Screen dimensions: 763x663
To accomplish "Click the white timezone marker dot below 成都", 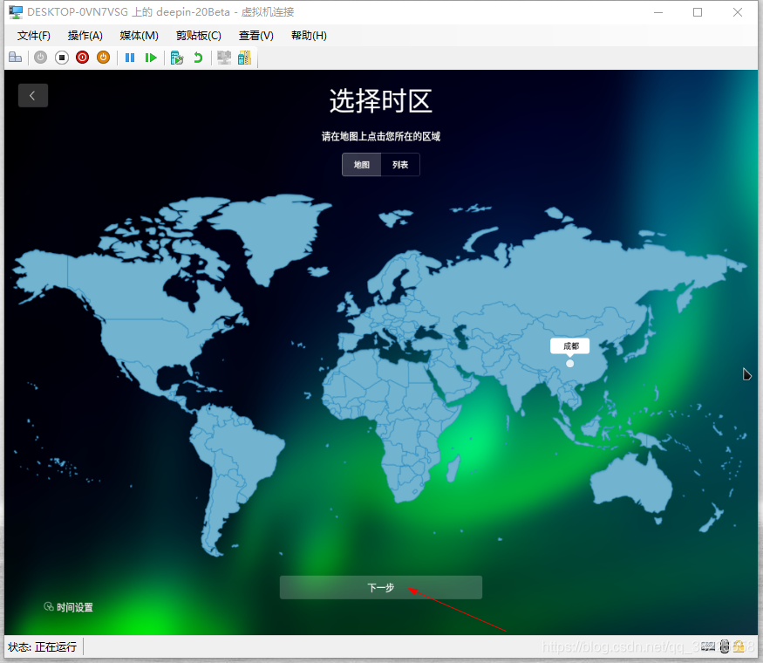I will 569,363.
